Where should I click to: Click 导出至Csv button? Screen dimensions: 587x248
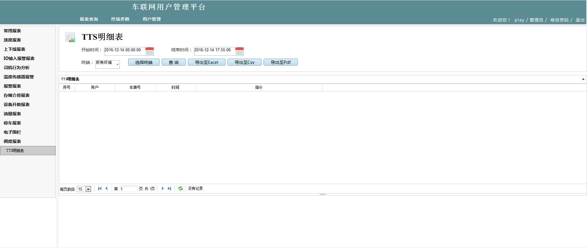[x=245, y=62]
